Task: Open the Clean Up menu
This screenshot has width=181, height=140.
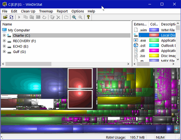Action: [28, 11]
